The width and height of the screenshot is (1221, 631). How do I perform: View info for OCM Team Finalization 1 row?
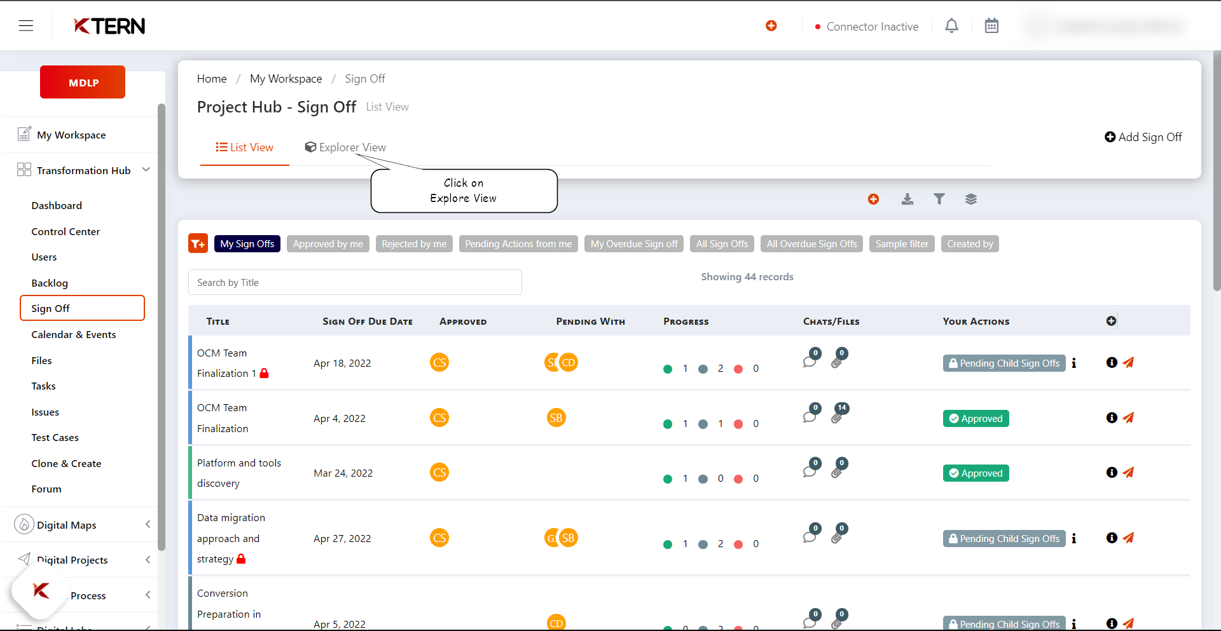(x=1112, y=362)
